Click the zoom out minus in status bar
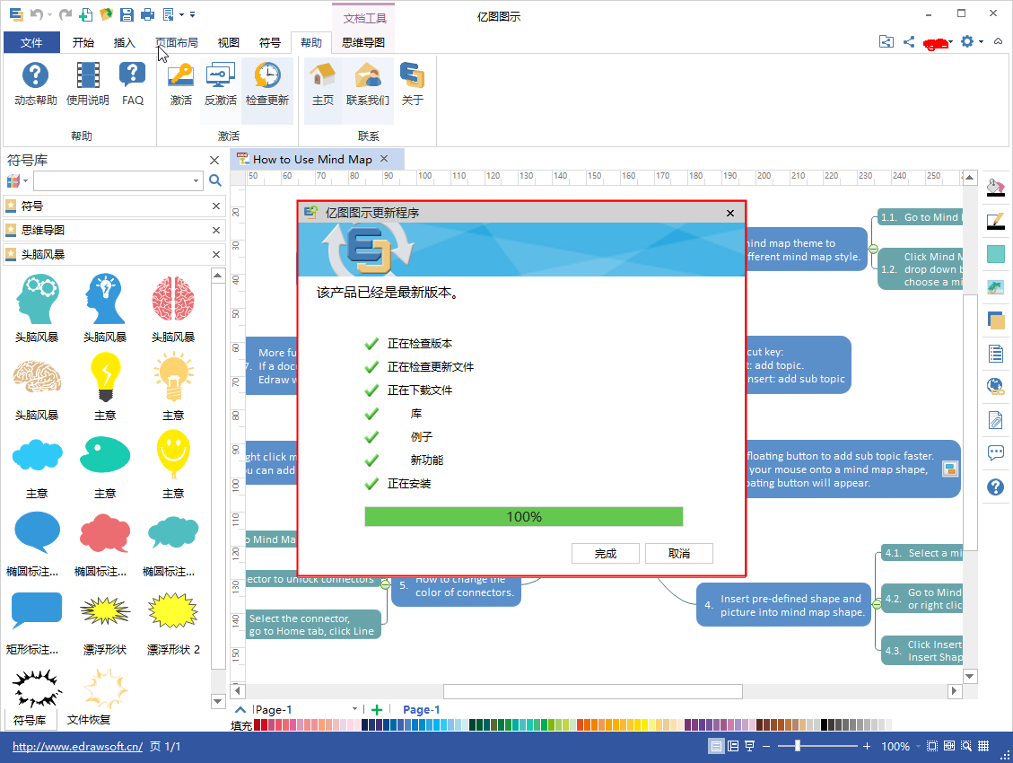The image size is (1013, 763). [x=766, y=746]
